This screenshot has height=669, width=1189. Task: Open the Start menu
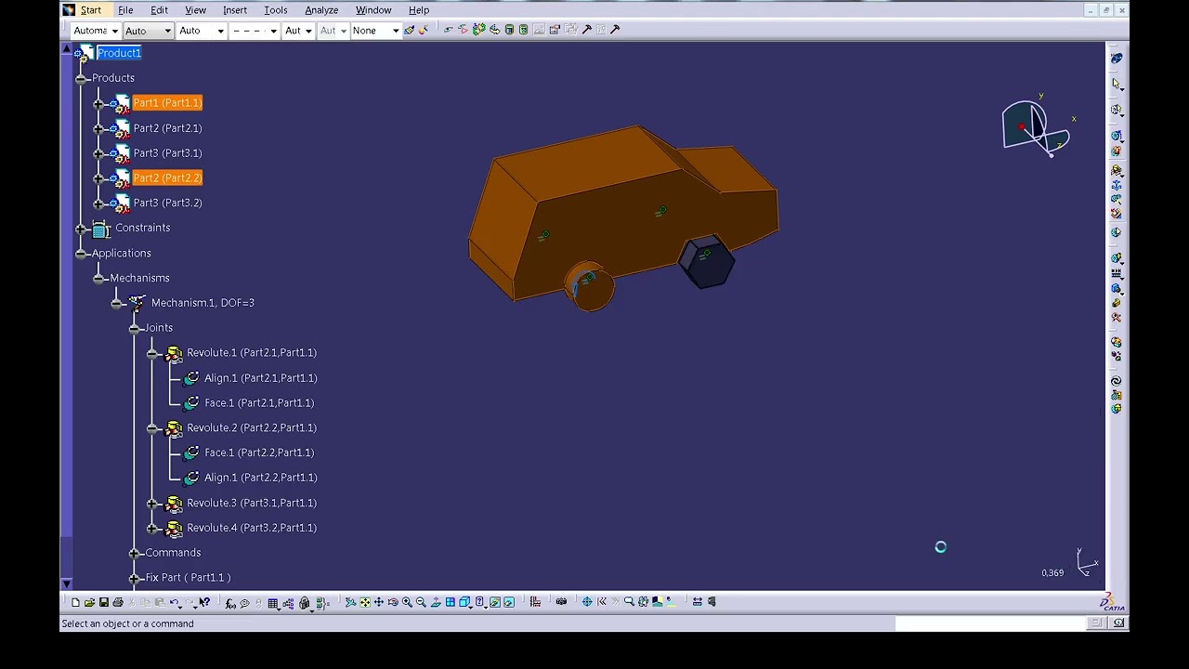coord(90,10)
